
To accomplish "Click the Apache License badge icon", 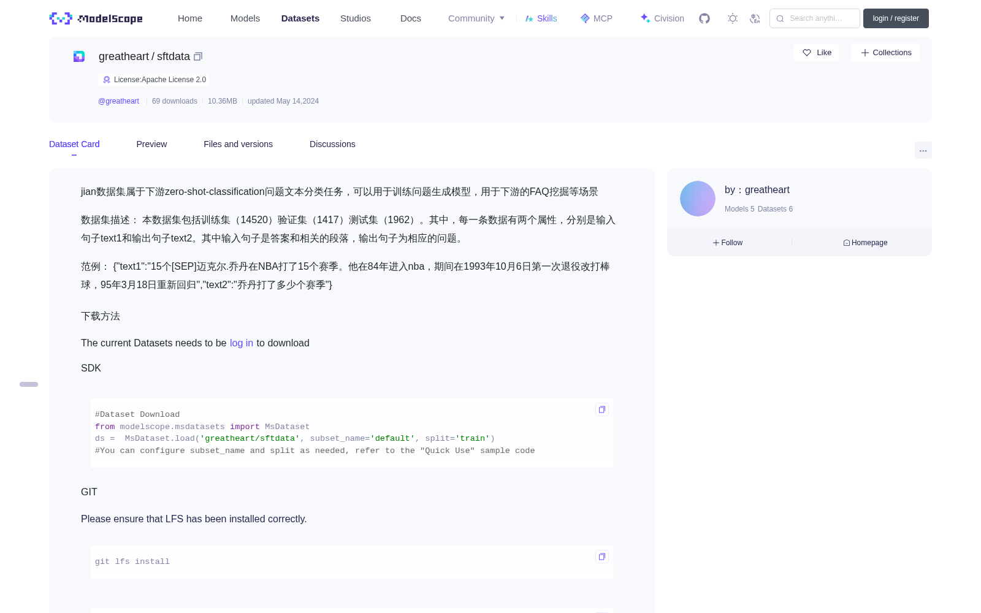I will click(107, 80).
